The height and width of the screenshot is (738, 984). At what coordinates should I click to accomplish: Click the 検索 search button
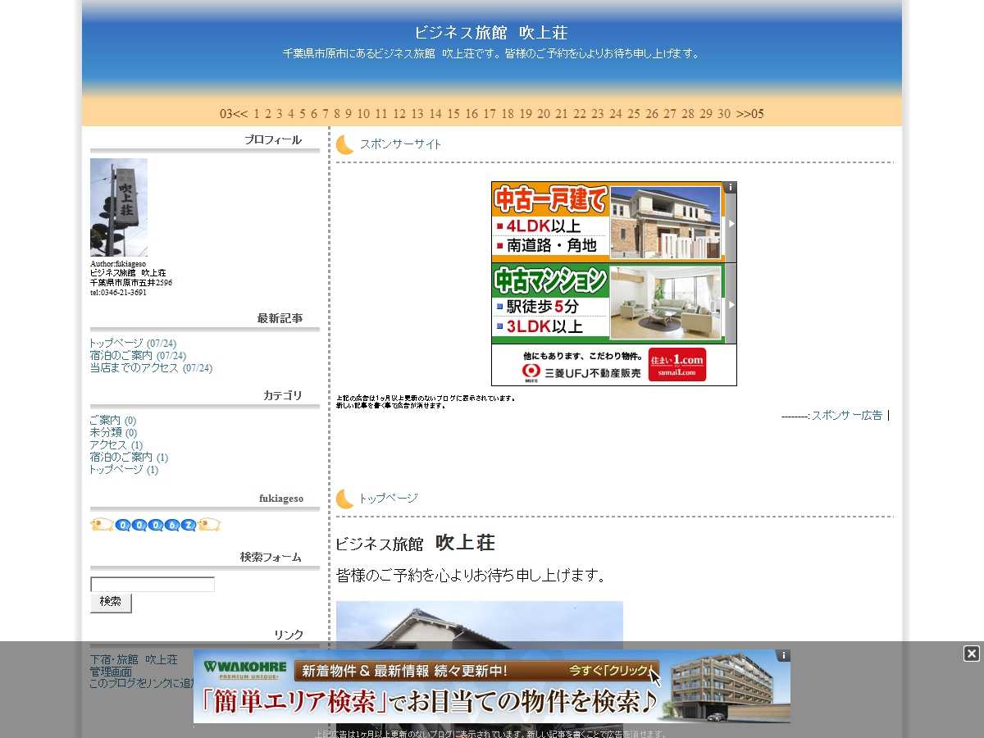point(111,603)
